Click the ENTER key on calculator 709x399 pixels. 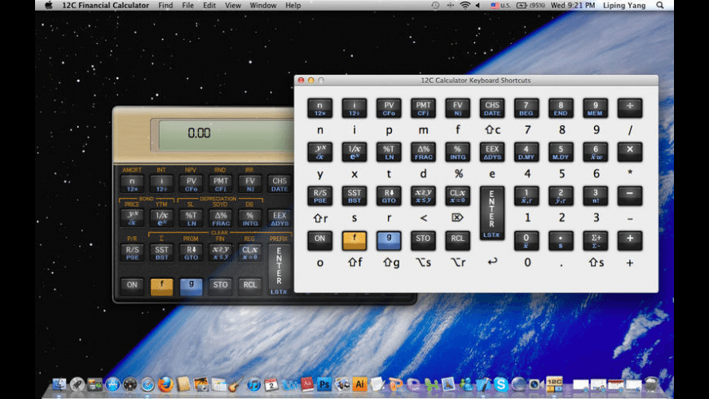[279, 270]
